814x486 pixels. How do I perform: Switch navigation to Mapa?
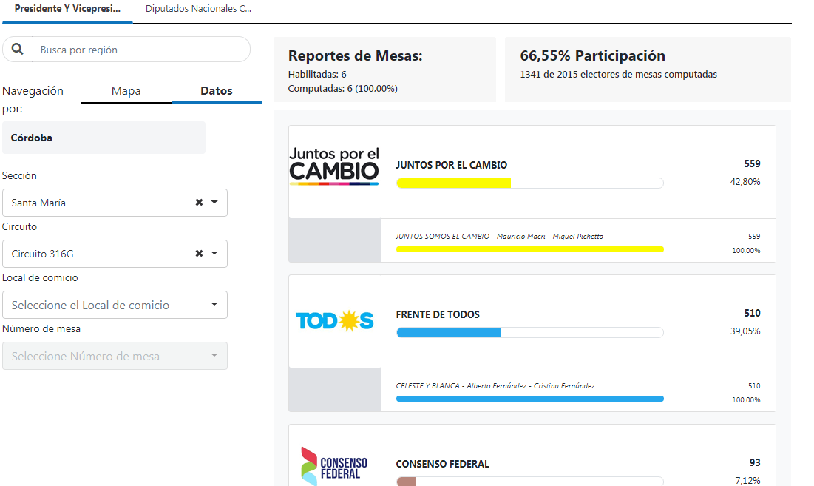click(126, 91)
